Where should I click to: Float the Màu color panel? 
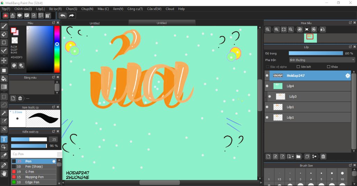point(53,23)
